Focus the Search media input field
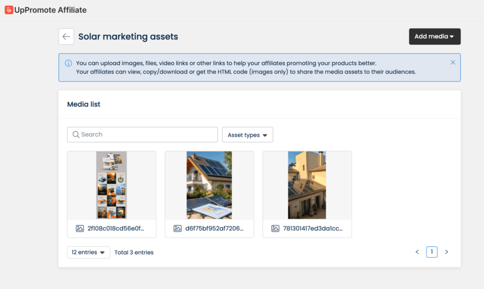484x289 pixels. click(x=147, y=135)
